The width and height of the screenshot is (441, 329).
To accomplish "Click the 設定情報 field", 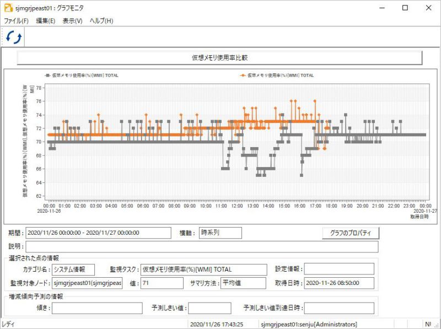I will 339,269.
